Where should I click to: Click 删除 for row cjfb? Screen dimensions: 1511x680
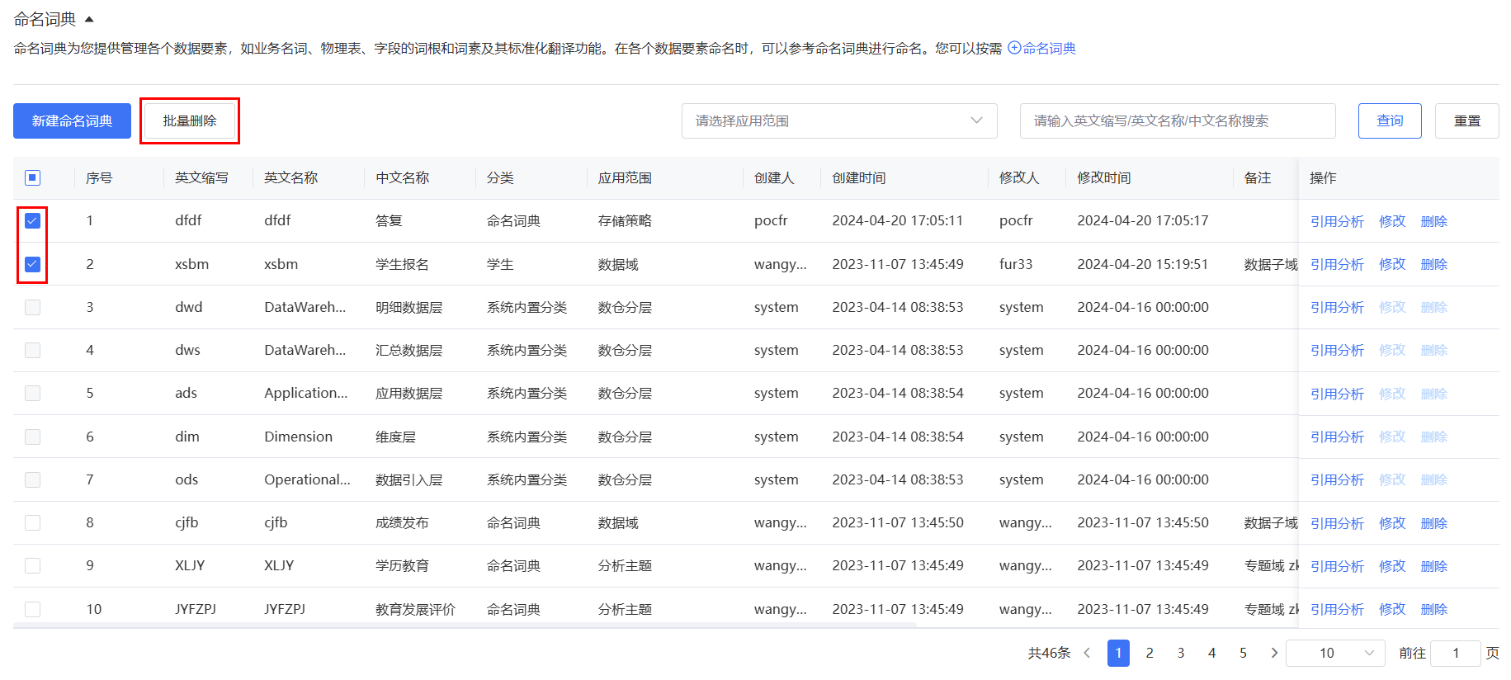click(1434, 523)
